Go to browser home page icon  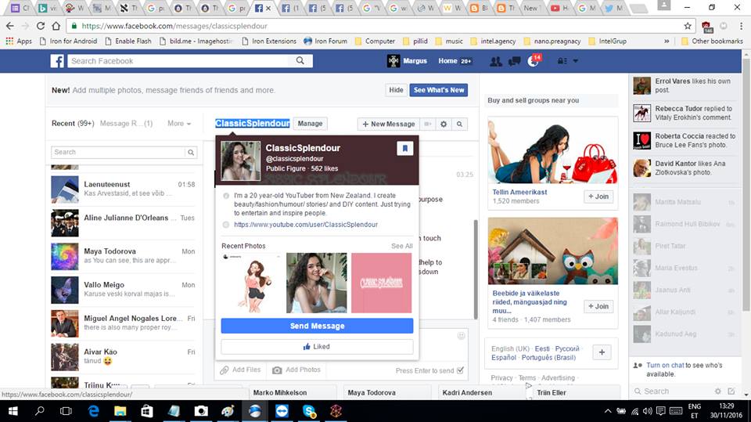tap(56, 26)
